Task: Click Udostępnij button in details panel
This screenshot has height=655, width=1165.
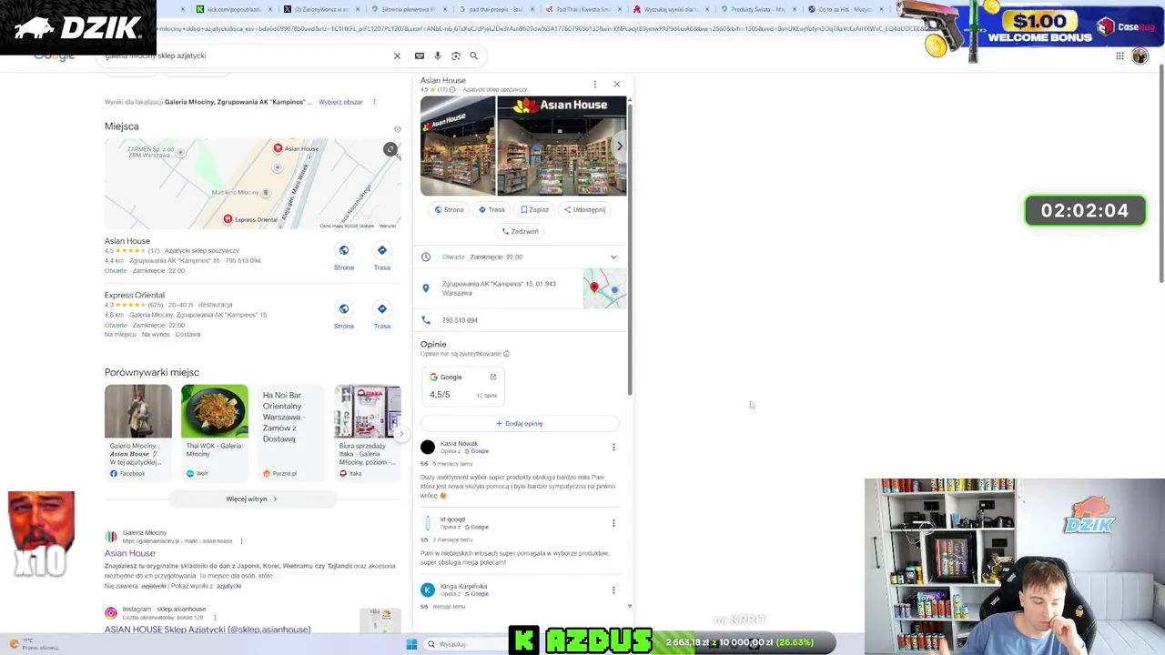Action: (584, 209)
